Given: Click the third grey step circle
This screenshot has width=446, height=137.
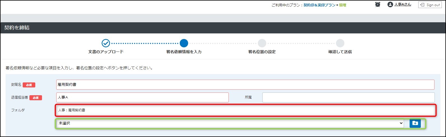Looking at the screenshot, I should pyautogui.click(x=262, y=43).
